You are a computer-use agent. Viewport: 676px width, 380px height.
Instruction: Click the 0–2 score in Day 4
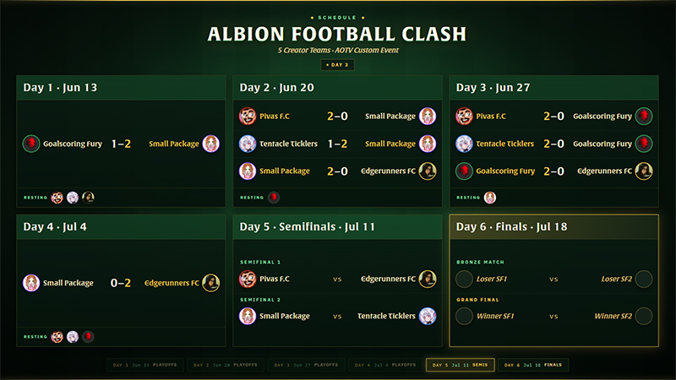coord(121,283)
